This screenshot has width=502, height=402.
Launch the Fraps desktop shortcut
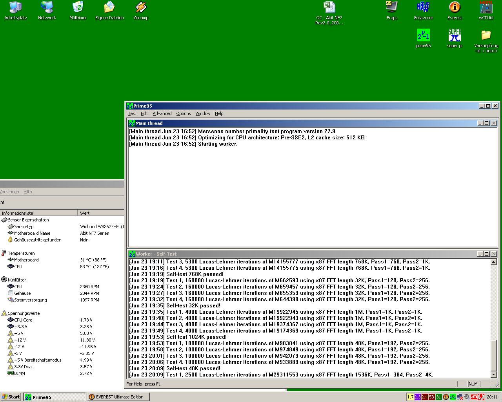pyautogui.click(x=392, y=11)
